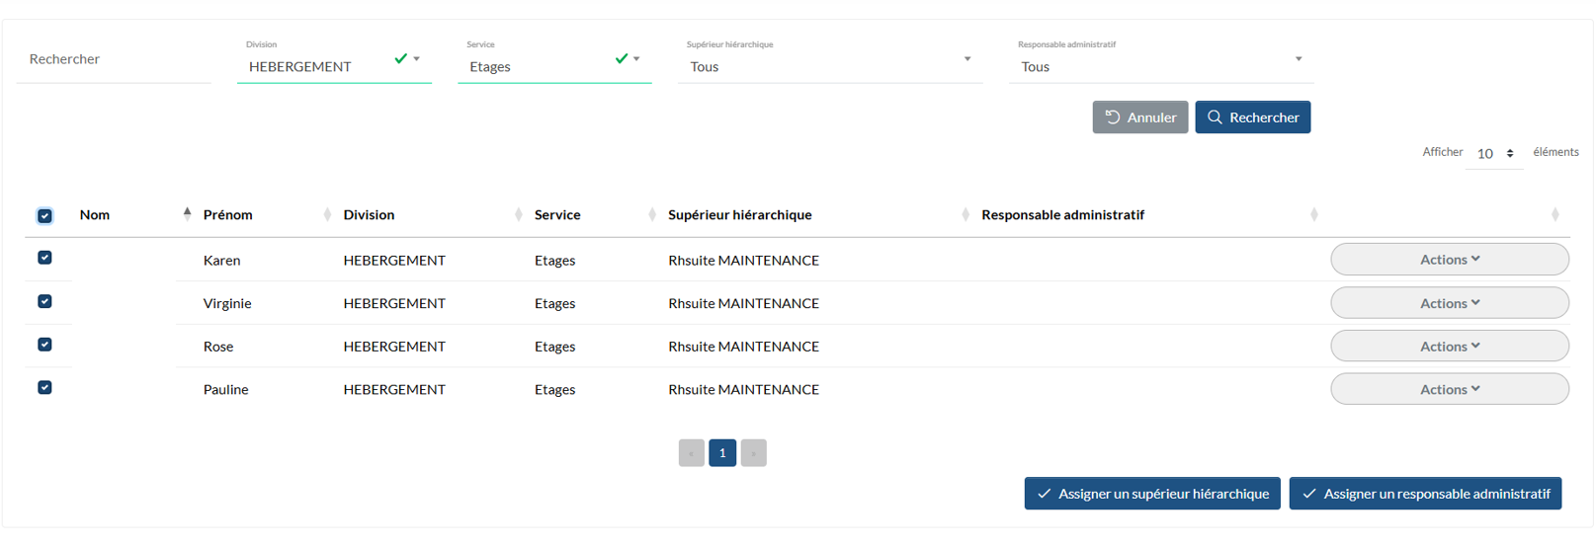The image size is (1596, 547).
Task: Open the Responsable administratif filter dropdown
Action: pyautogui.click(x=1161, y=65)
